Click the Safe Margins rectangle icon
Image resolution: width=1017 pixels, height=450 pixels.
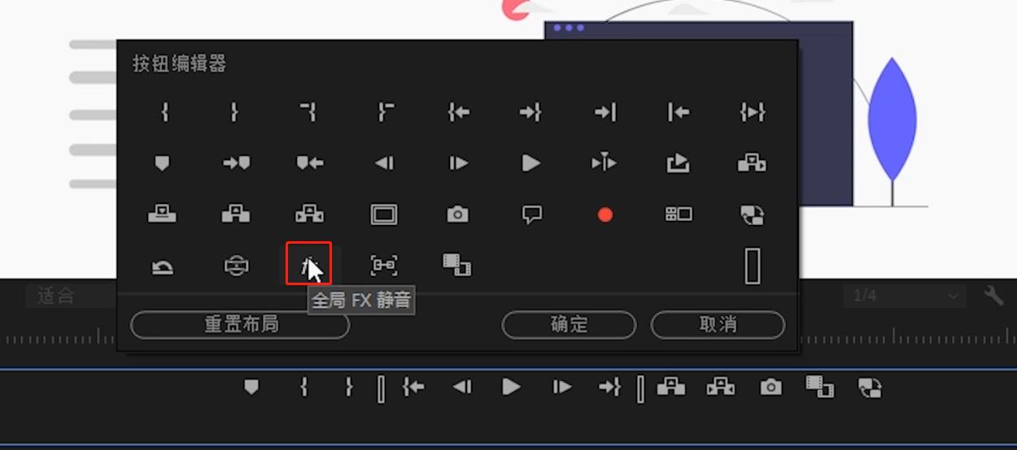click(x=383, y=214)
